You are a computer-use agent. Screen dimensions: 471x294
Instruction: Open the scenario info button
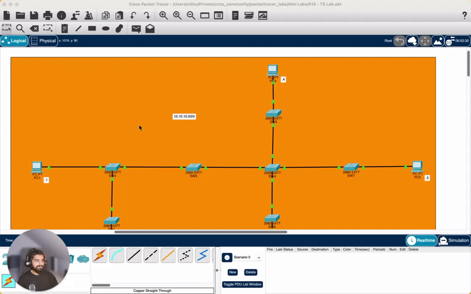[227, 257]
